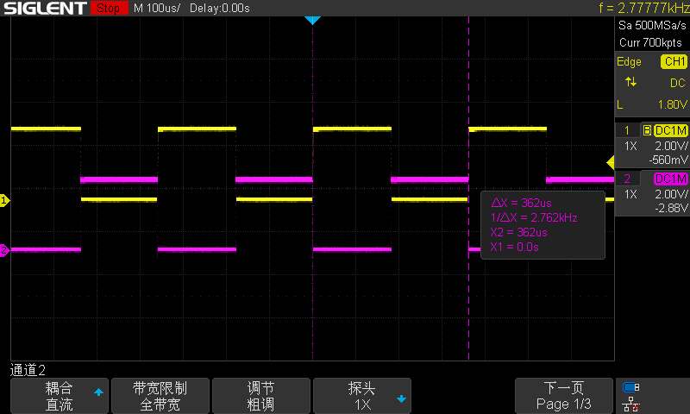Click the 1/ΔX = 2.762kHz cursor readout

point(533,217)
